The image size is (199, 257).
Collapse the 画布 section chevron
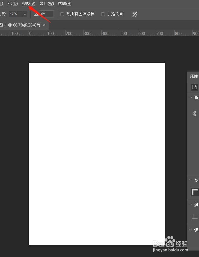pos(191,98)
